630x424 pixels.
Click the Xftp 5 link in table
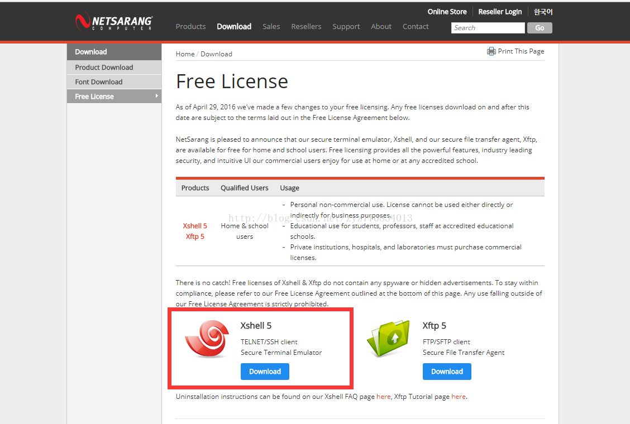coord(195,237)
